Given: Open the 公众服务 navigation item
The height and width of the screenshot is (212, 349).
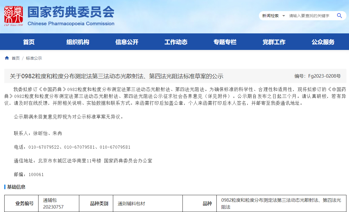Looking at the screenshot, I should pyautogui.click(x=323, y=42).
